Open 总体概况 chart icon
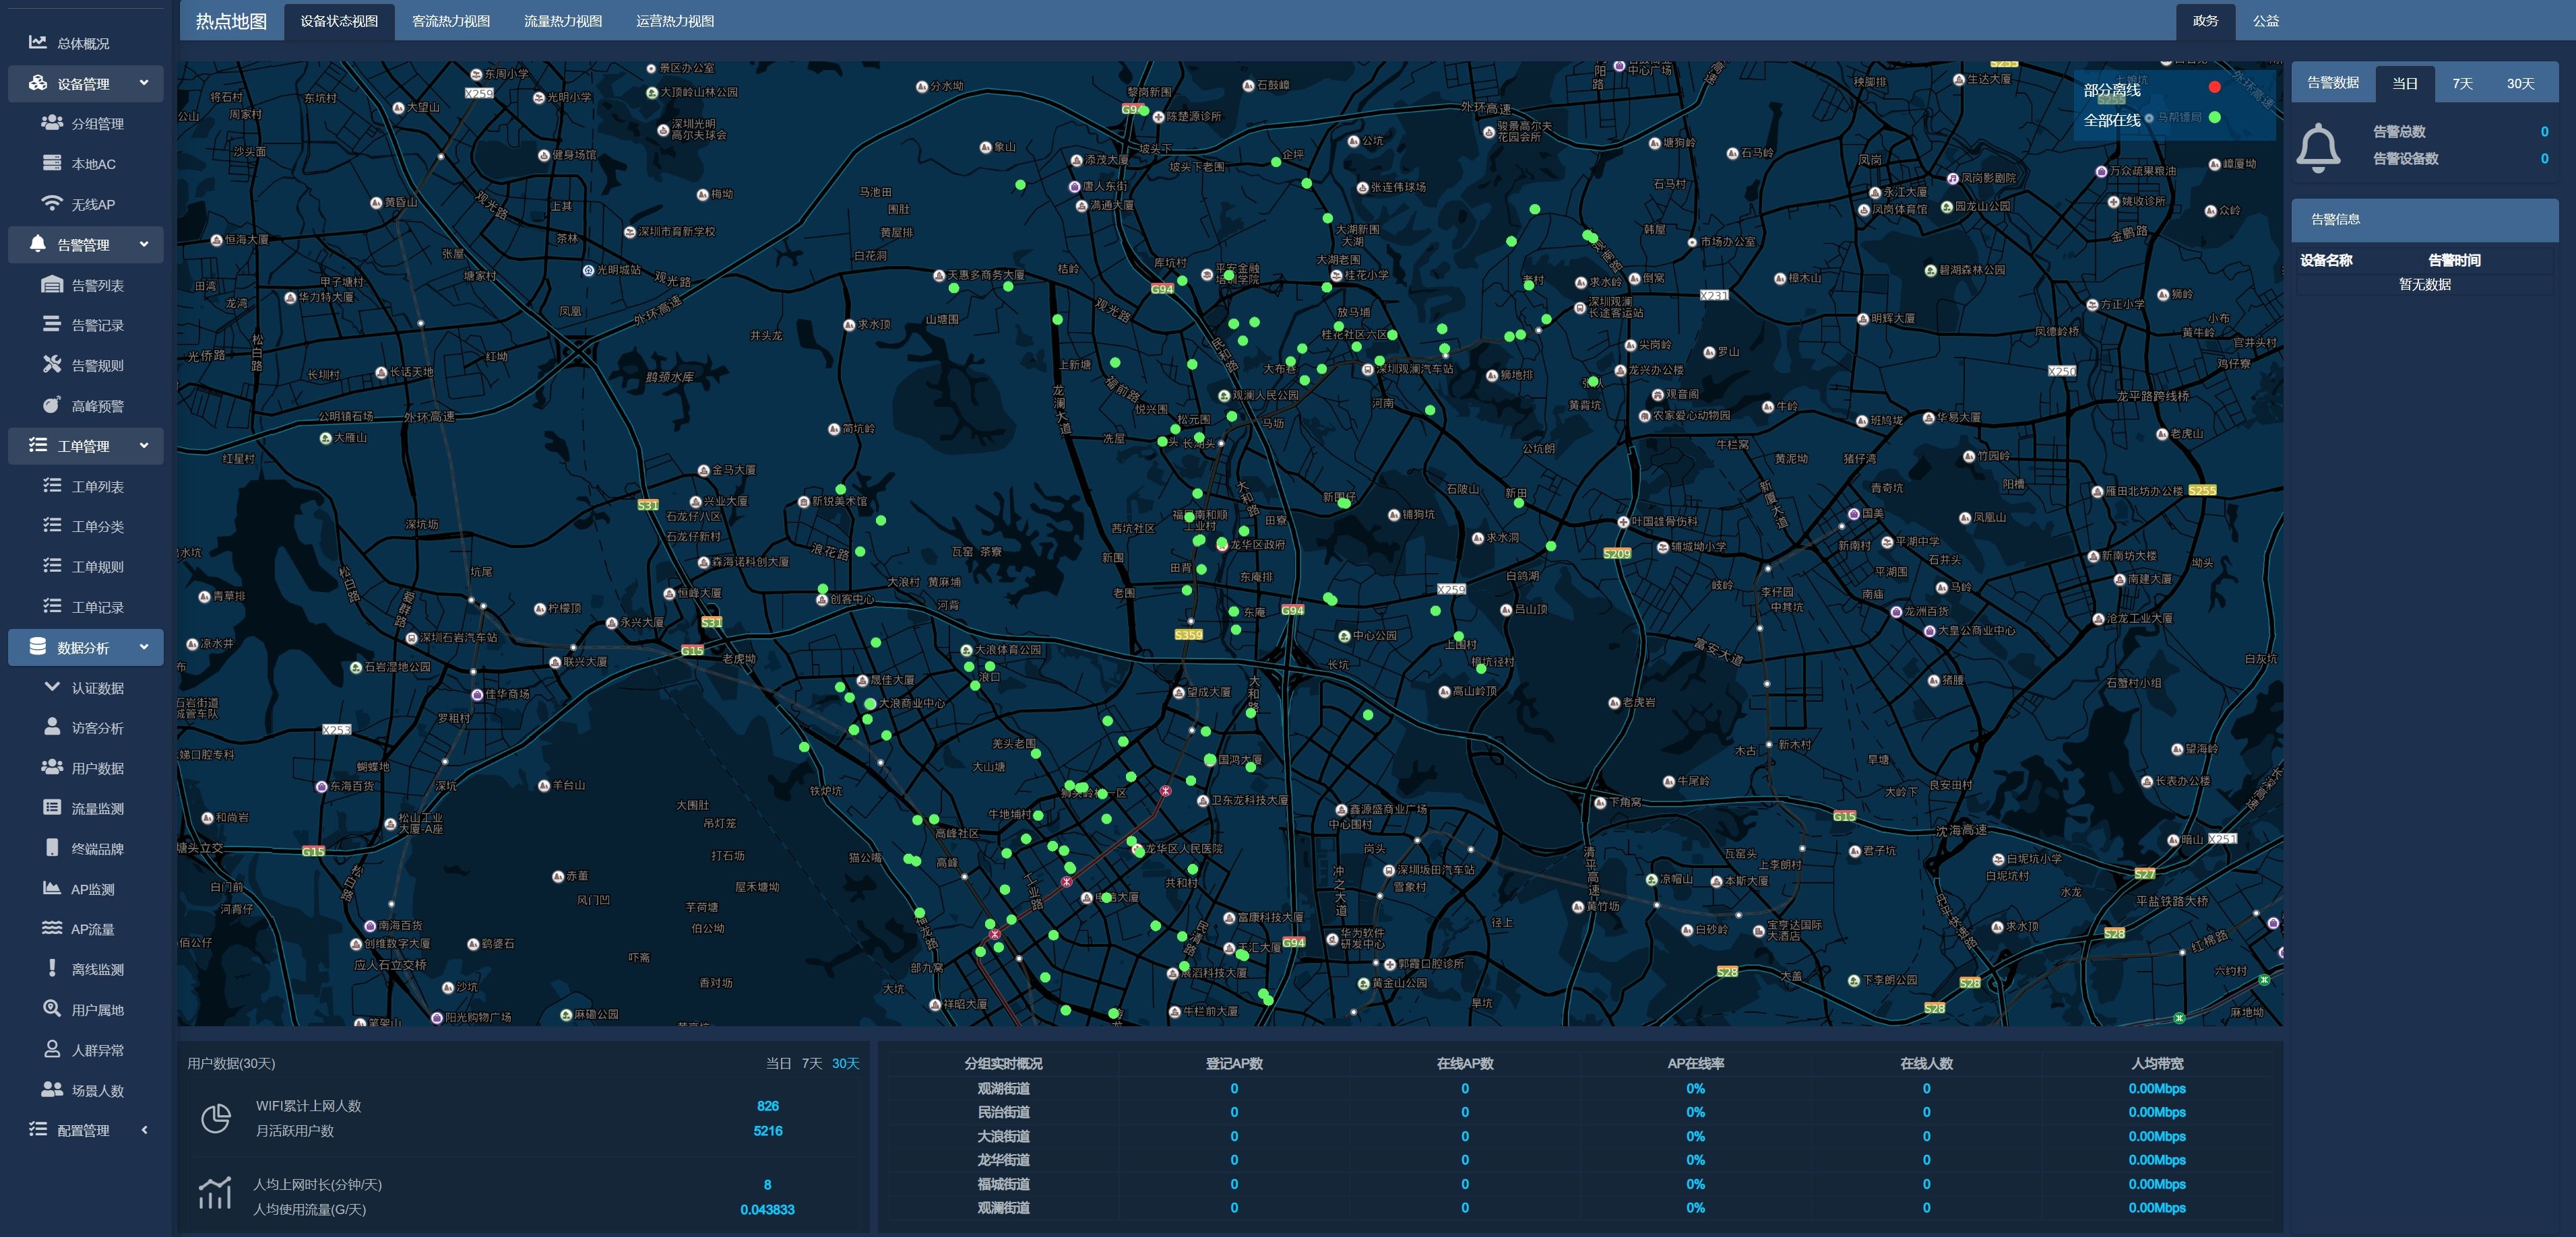Image resolution: width=2576 pixels, height=1237 pixels. 37,42
